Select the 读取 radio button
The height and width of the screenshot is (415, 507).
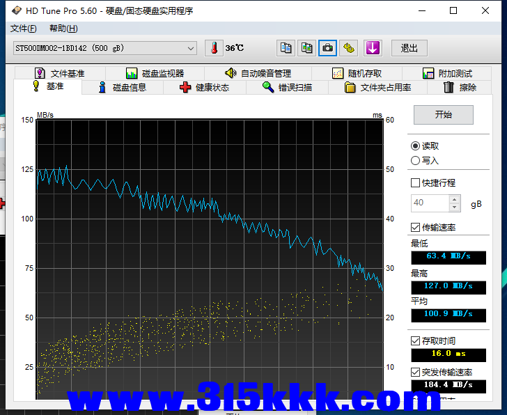(x=416, y=146)
